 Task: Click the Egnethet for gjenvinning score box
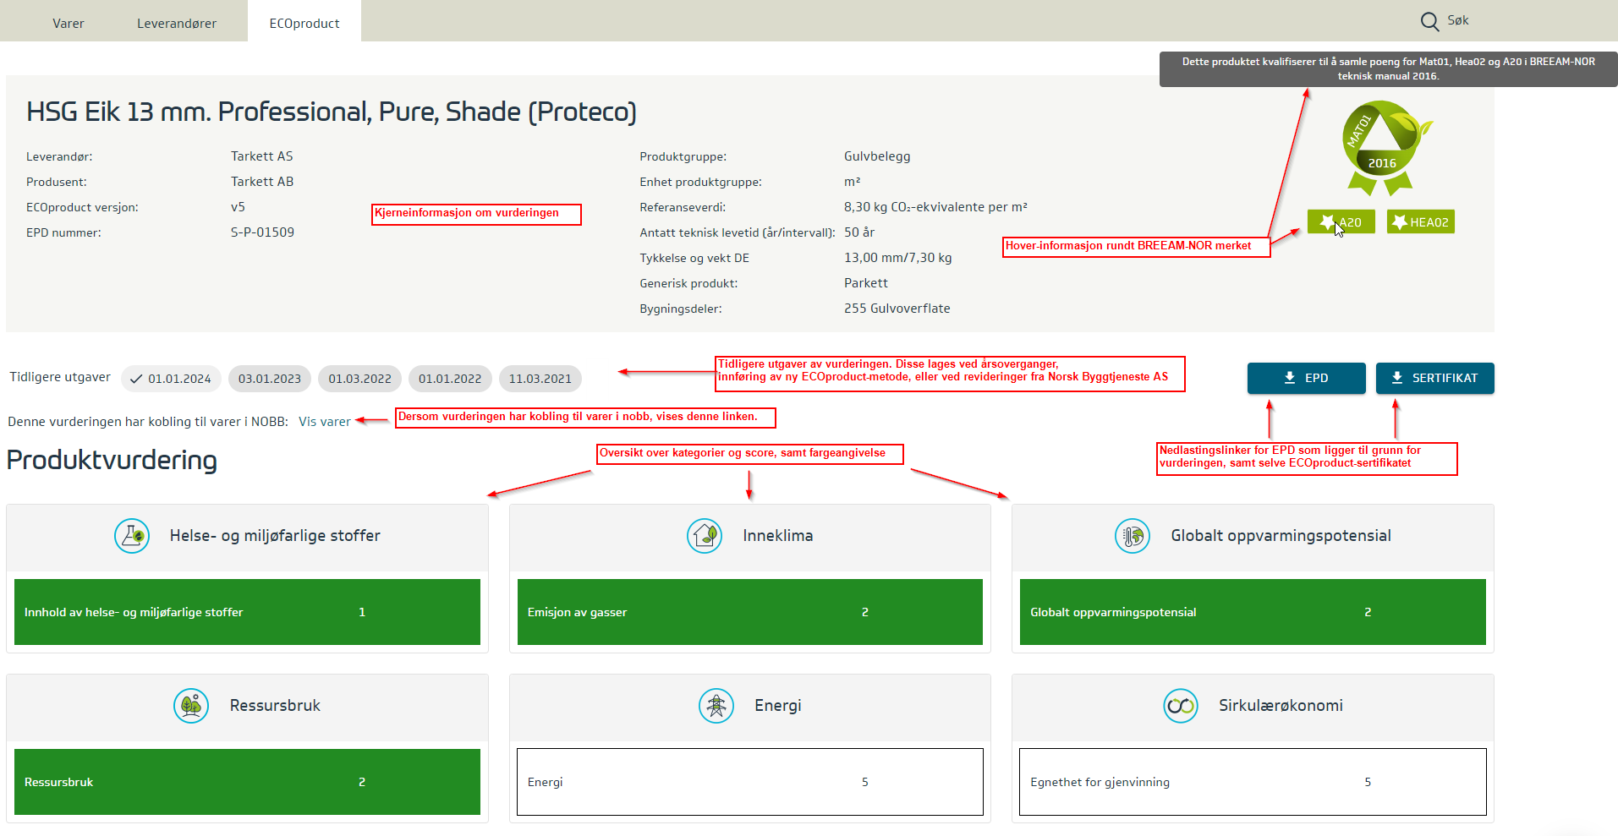[1252, 782]
